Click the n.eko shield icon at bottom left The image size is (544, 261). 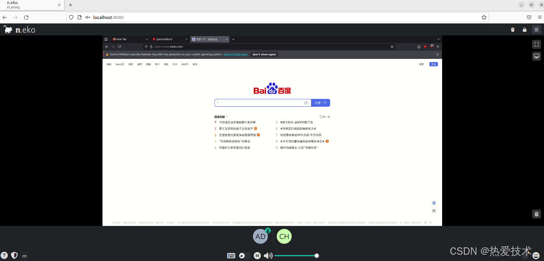[x=14, y=255]
